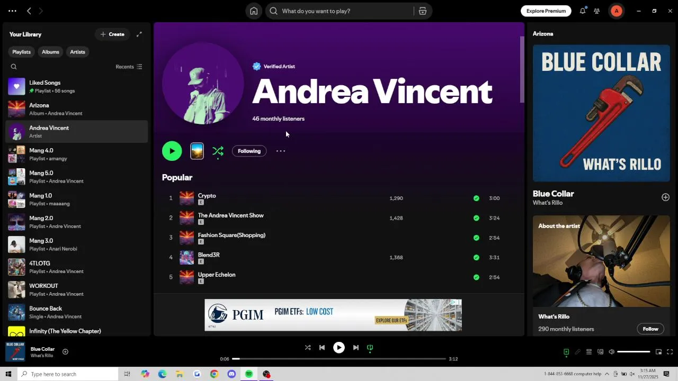
Task: Add Blue Collar to library from the bottom player bar
Action: (65, 352)
